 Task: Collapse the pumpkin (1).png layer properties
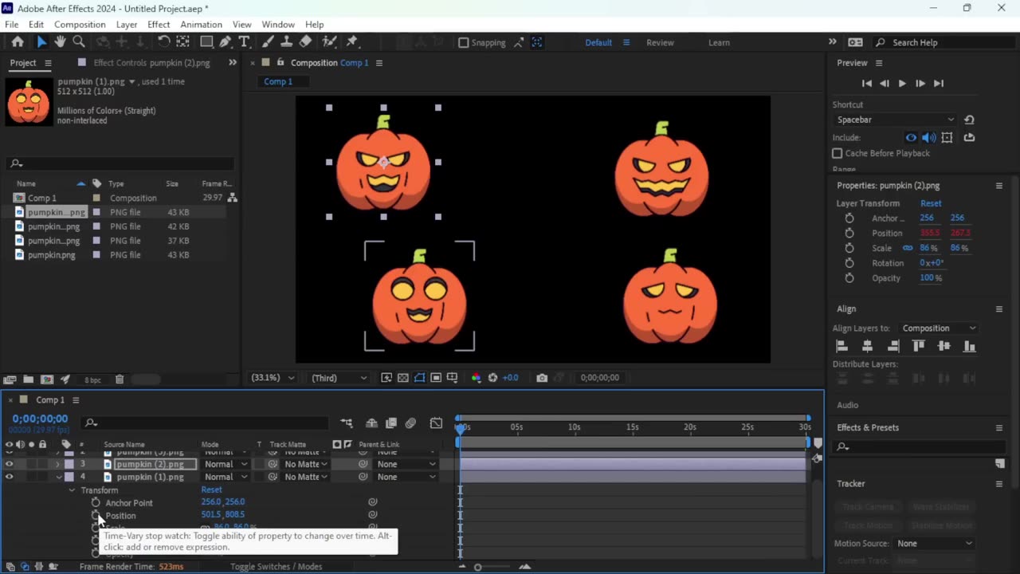click(x=59, y=477)
